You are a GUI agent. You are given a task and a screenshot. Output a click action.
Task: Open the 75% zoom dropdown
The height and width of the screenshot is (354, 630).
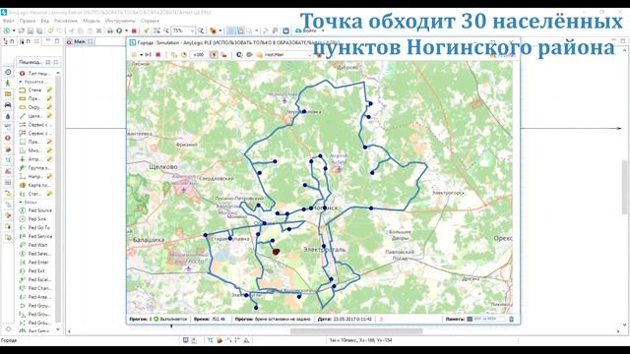tap(192, 30)
